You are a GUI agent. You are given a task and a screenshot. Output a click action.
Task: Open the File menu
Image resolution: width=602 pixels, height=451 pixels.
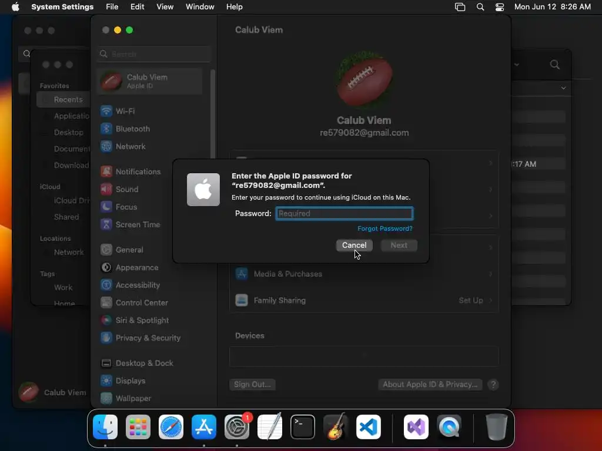112,7
